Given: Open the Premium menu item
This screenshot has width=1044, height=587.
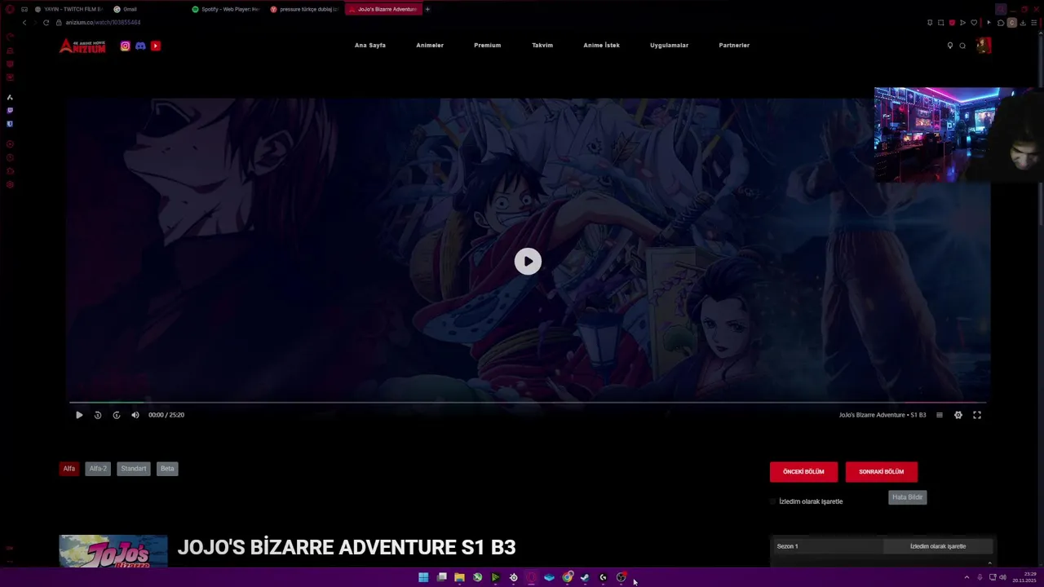Looking at the screenshot, I should point(488,46).
